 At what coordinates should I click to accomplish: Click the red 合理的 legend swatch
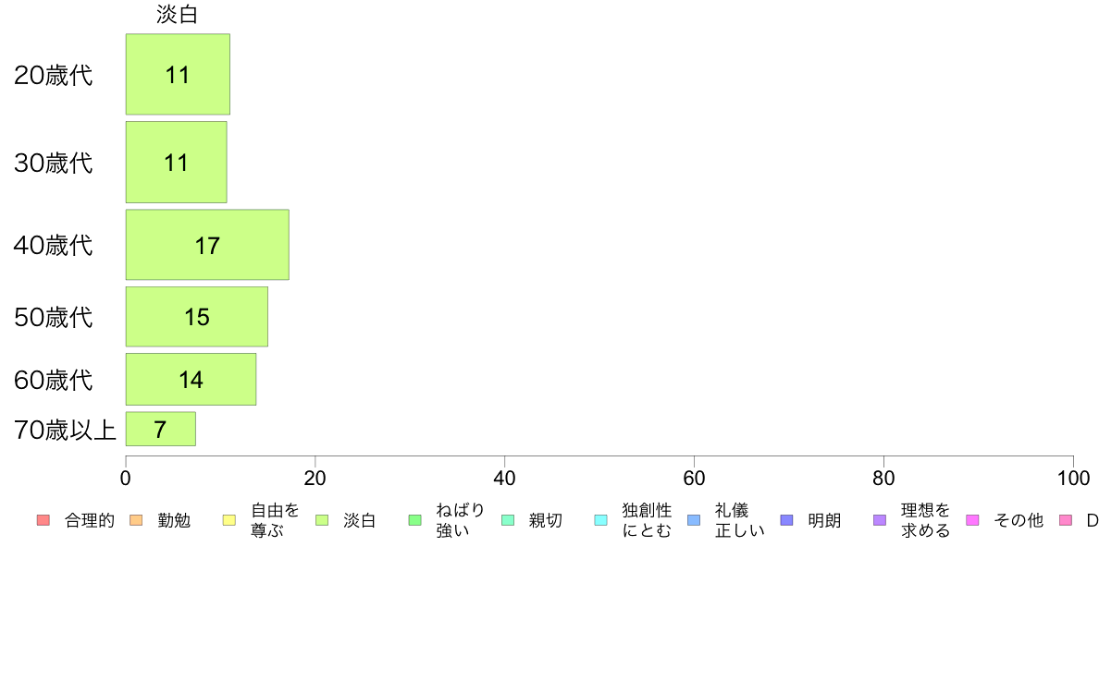[43, 520]
